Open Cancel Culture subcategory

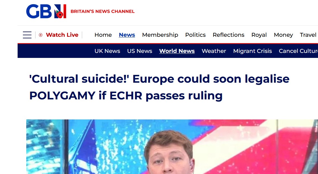coord(298,51)
